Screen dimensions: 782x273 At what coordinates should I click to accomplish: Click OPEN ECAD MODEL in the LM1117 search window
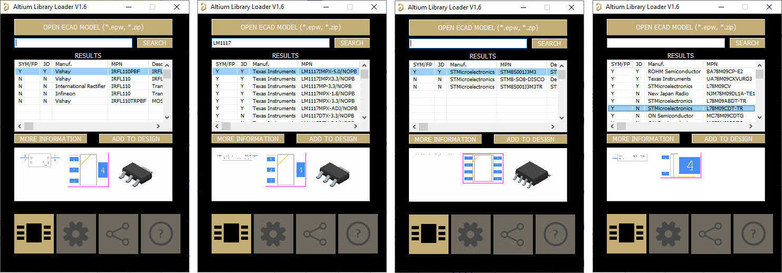click(x=291, y=27)
